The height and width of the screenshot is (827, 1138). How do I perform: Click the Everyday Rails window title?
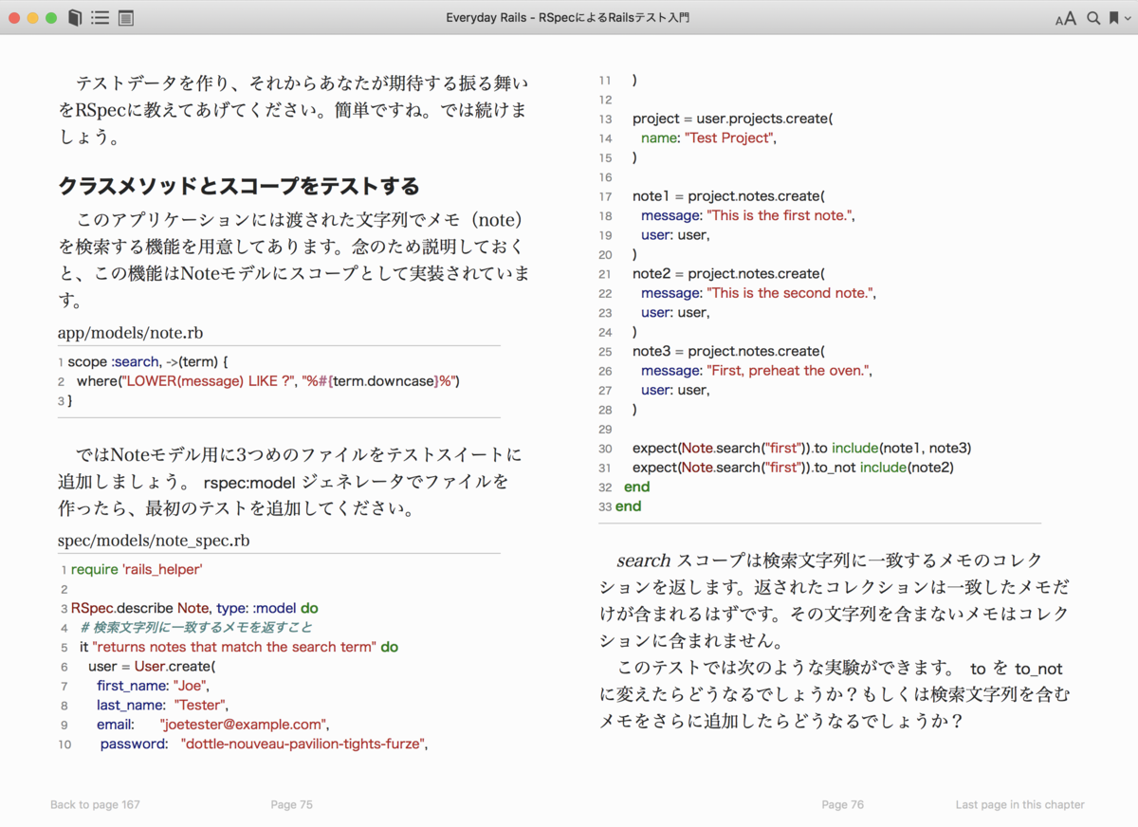568,18
